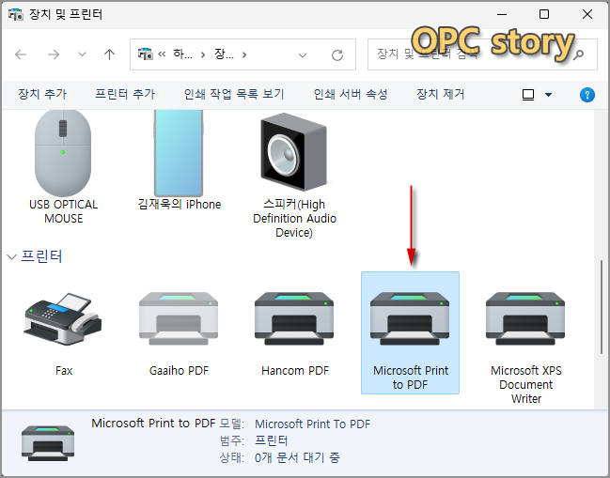Click the 하... breadcrumb segment

tap(183, 54)
